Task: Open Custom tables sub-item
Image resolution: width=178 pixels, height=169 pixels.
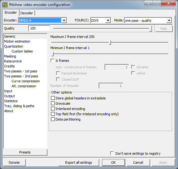Action: pos(25,51)
